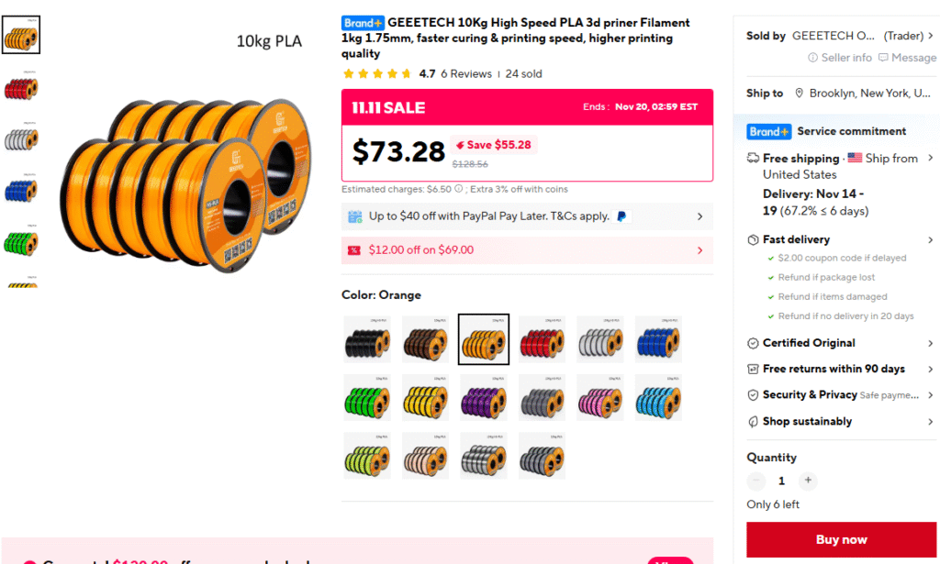This screenshot has width=940, height=564.
Task: Increase quantity with the plus button
Action: tap(808, 481)
